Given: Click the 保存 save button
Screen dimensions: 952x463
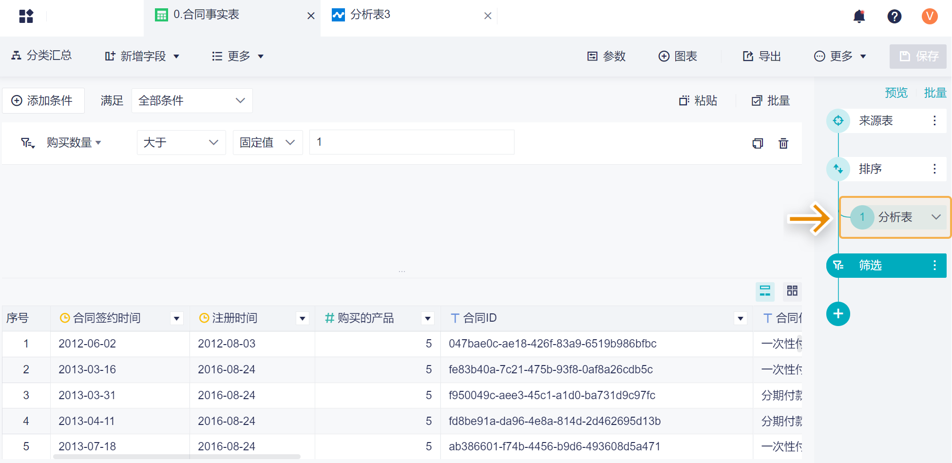Looking at the screenshot, I should [918, 57].
